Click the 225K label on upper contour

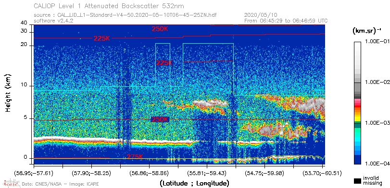point(102,38)
